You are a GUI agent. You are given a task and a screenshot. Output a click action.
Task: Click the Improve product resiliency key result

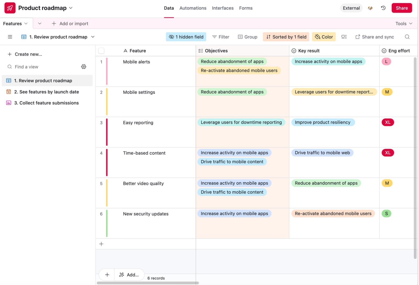point(323,122)
